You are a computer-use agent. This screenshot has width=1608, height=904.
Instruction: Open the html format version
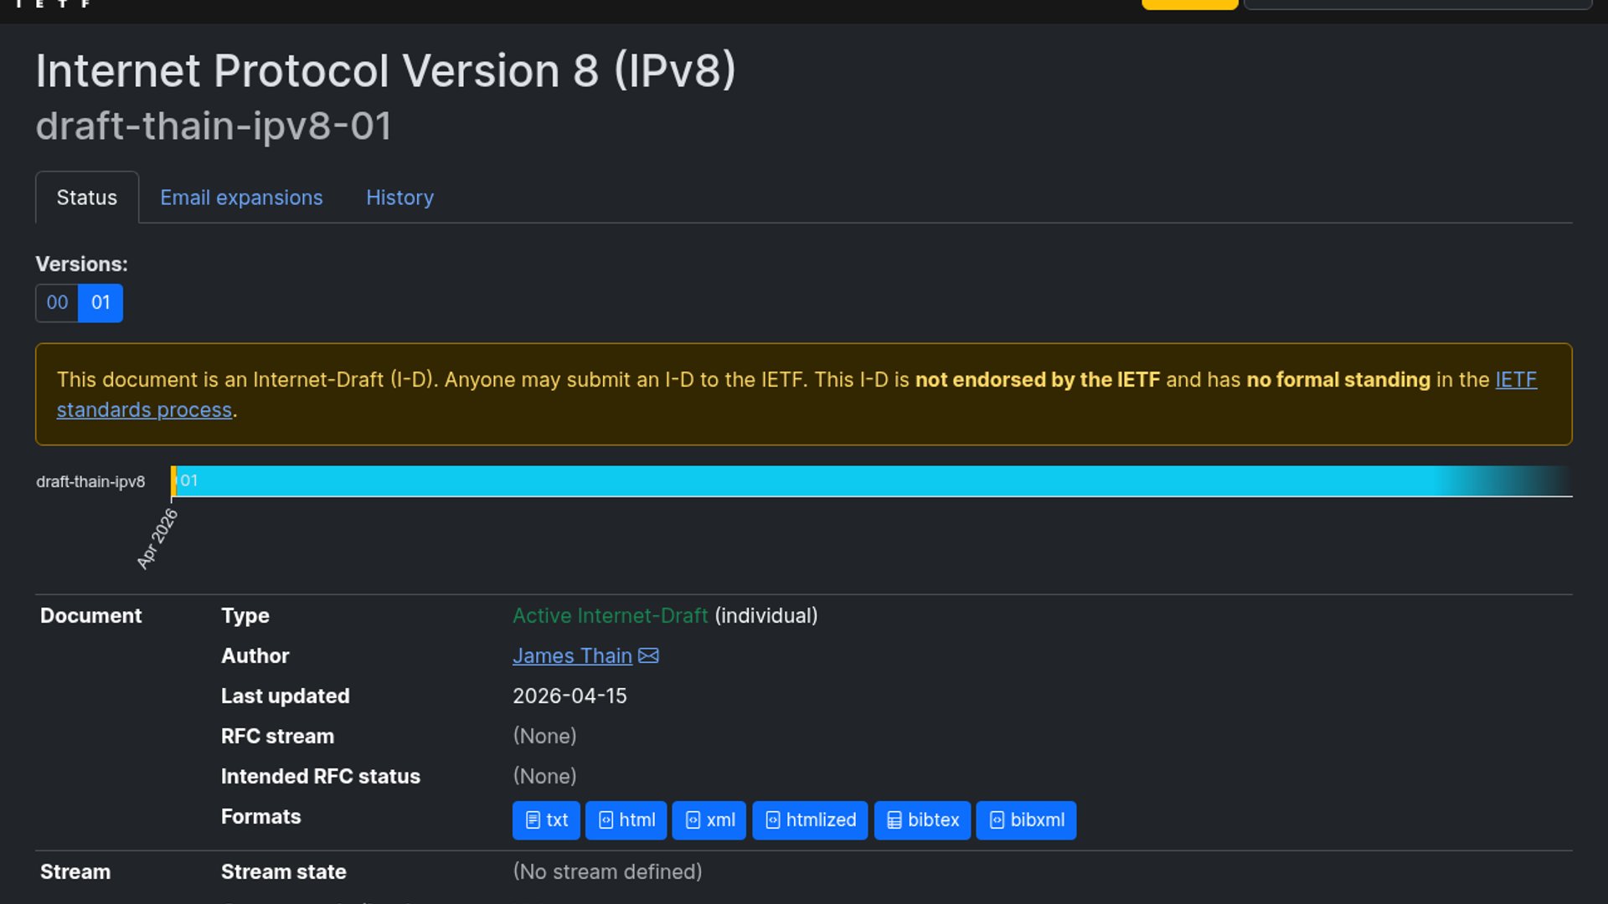coord(626,820)
